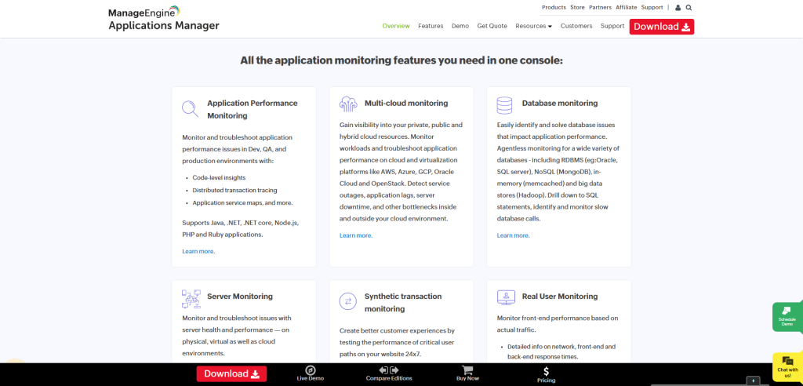Click the Database monitoring heading

560,103
